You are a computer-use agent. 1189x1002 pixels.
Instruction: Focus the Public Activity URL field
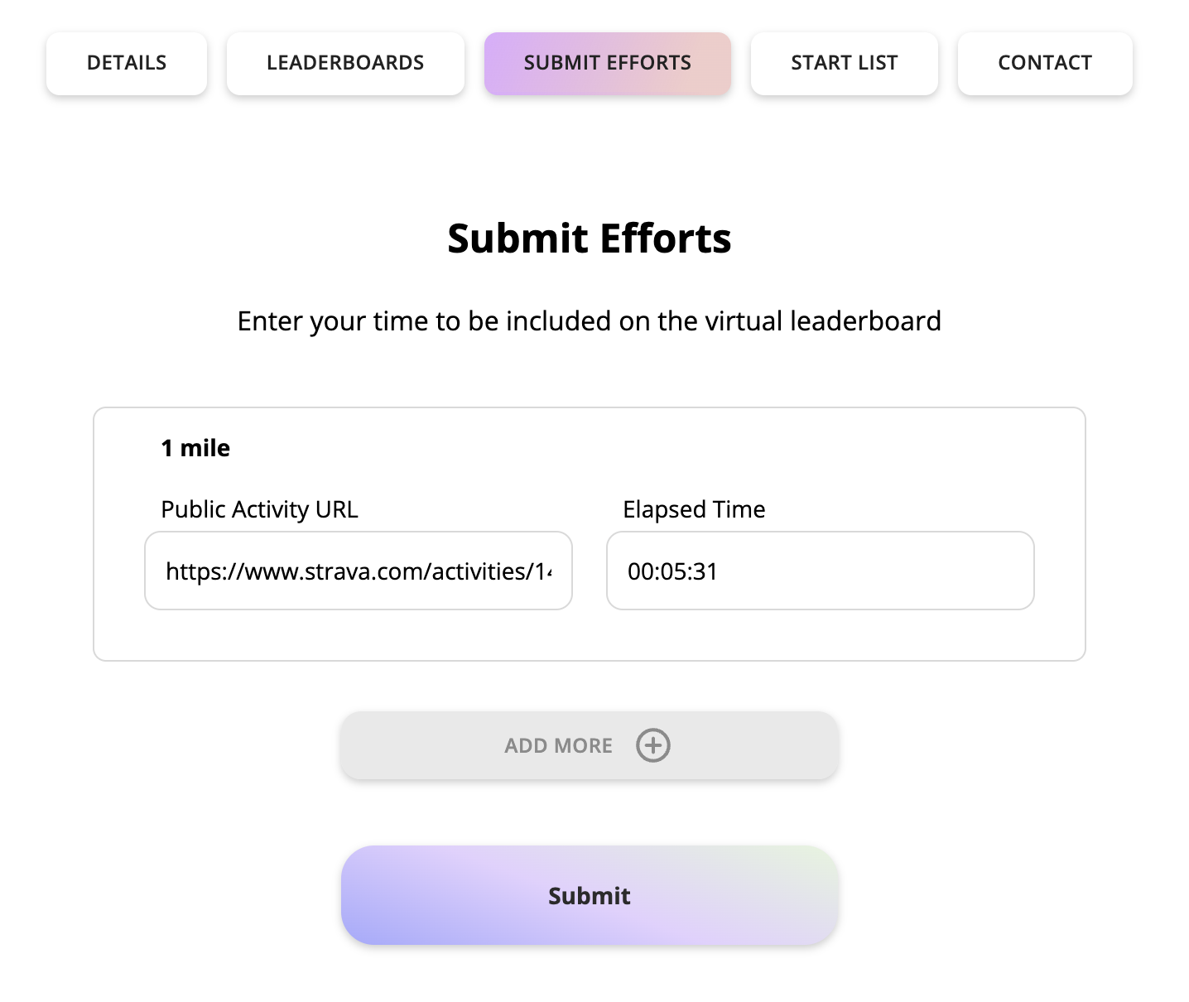358,571
